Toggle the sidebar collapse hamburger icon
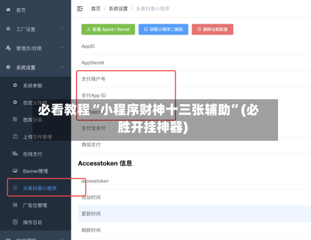Viewport: 311px width, 240px height. (80, 9)
